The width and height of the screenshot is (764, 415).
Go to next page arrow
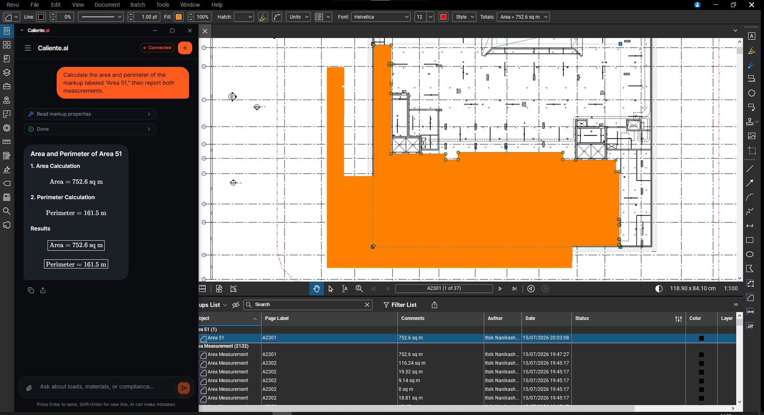coord(500,289)
